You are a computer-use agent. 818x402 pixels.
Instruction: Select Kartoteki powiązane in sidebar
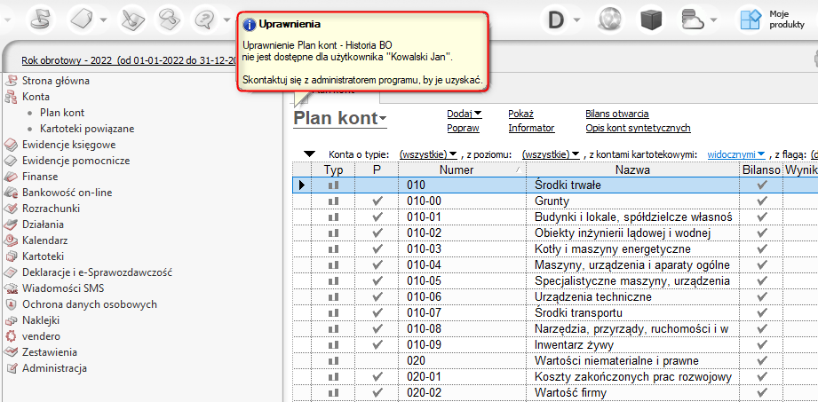click(87, 129)
